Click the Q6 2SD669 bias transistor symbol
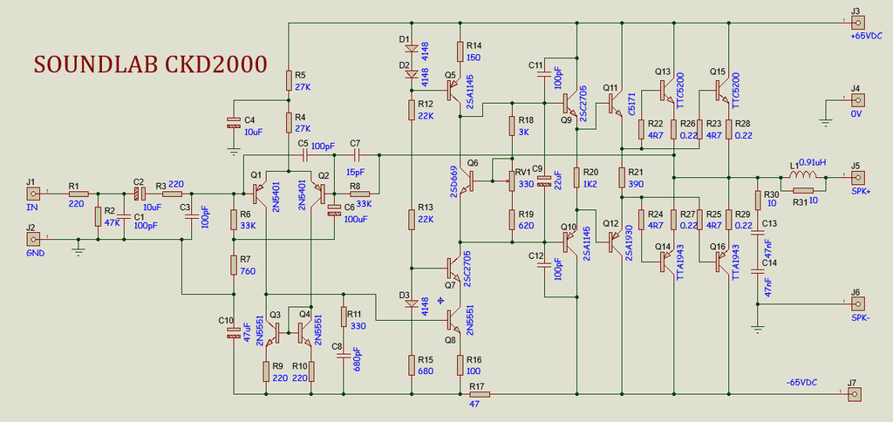 click(x=468, y=181)
